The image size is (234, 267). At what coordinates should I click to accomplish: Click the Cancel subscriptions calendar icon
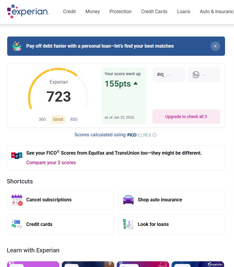17,200
